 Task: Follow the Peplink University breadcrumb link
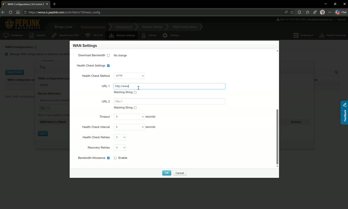[93, 27]
